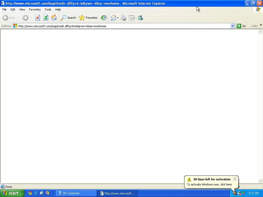Click the Links toolbar label

click(x=254, y=26)
